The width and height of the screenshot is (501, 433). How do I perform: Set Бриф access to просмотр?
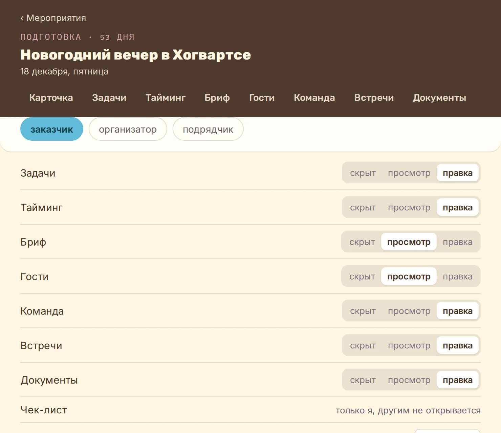click(x=409, y=242)
